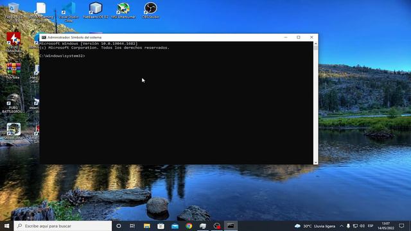Open network settings from the tray
Image resolution: width=411 pixels, height=231 pixels.
[x=355, y=226]
